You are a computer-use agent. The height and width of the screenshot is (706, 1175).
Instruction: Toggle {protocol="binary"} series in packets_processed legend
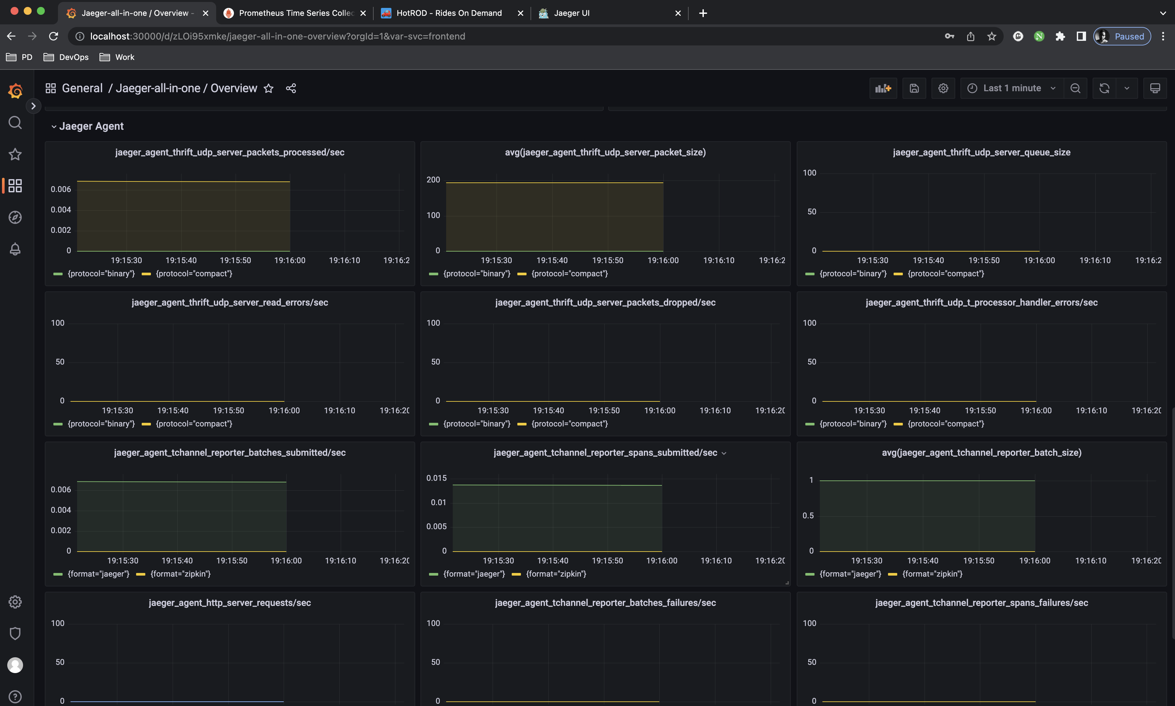tap(101, 274)
